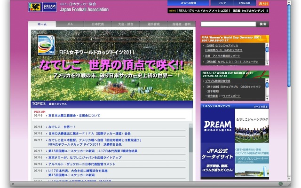Select the 指導者・審判 tab
This screenshot has height=188, width=301.
[x=182, y=24]
